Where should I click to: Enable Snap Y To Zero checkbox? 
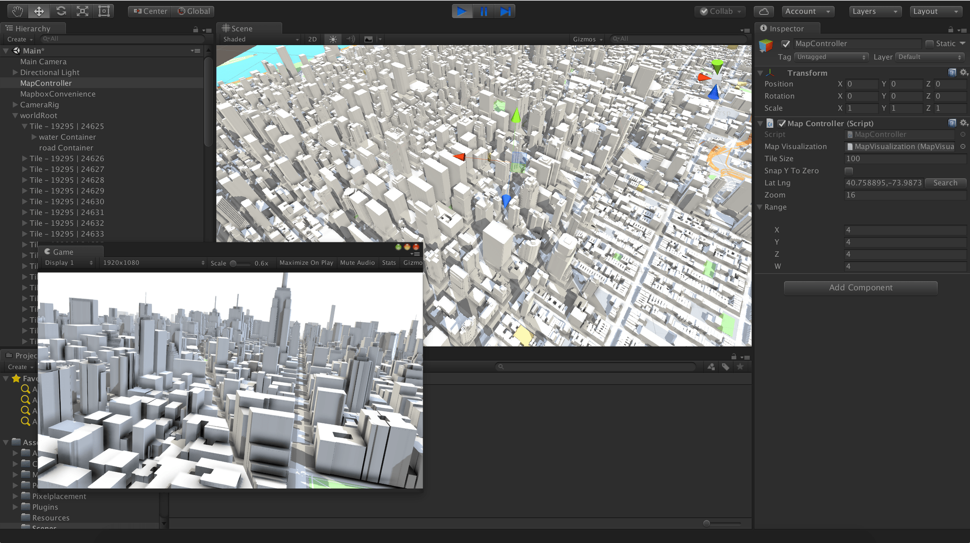pyautogui.click(x=849, y=171)
